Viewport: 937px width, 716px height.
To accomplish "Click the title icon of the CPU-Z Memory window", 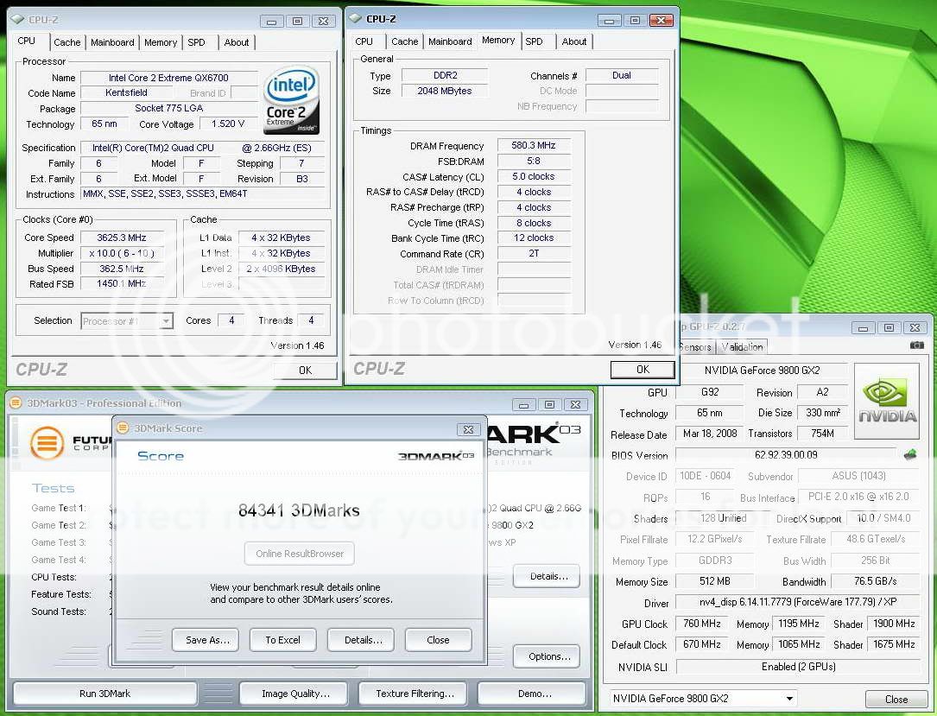I will coord(354,18).
